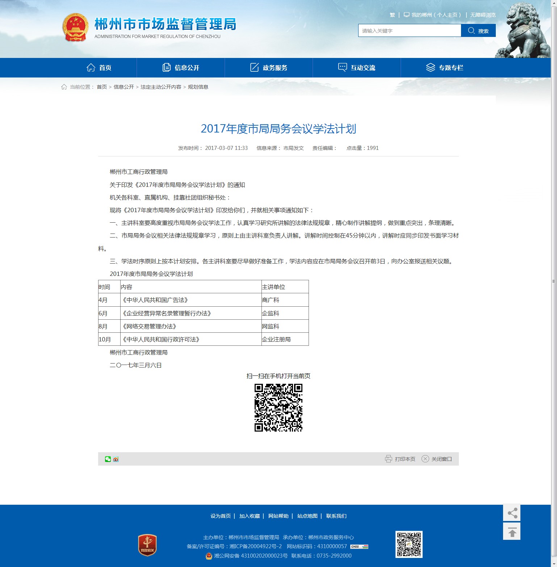Open 湘ICP备20004922号-2 record link

pos(256,546)
